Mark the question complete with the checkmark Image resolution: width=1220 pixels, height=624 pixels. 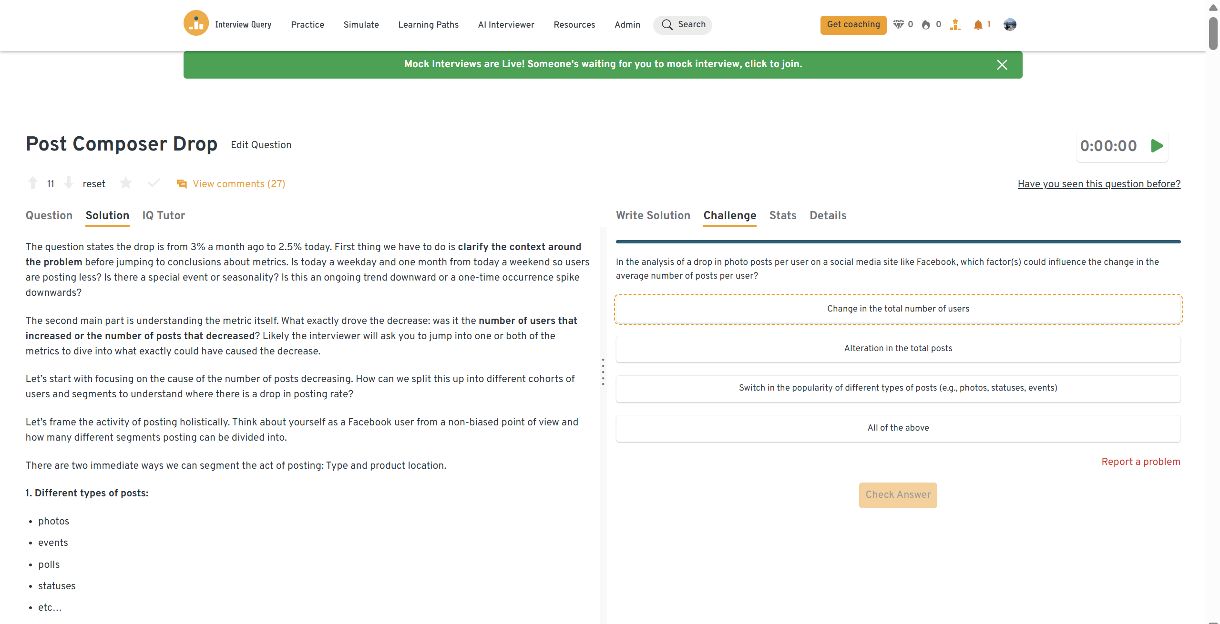154,183
